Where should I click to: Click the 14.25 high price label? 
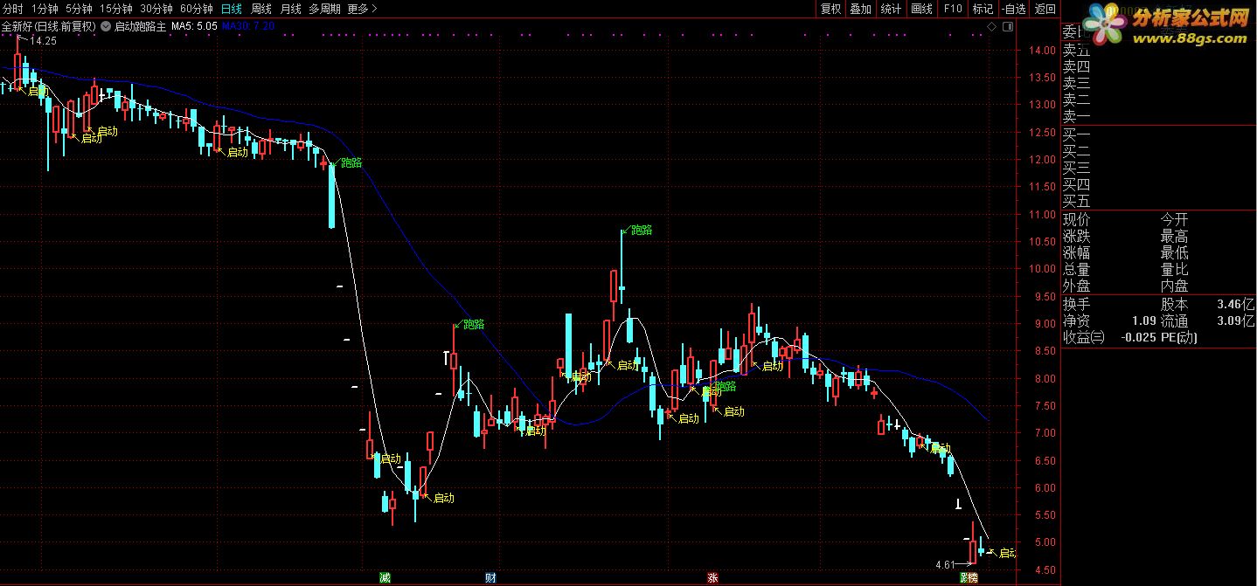pos(44,41)
